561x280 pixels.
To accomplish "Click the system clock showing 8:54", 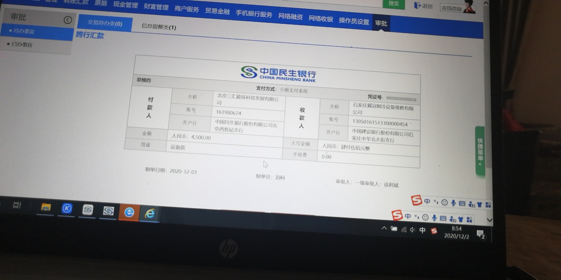I will tap(456, 232).
